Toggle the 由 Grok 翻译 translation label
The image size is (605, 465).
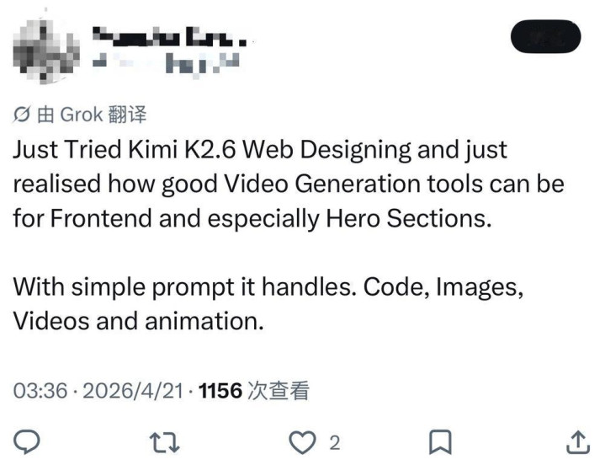[92, 115]
